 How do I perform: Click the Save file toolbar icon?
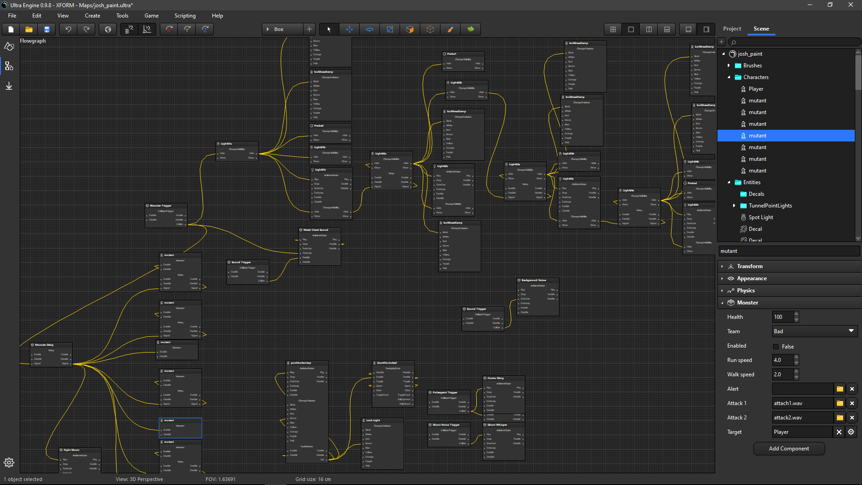coord(47,30)
